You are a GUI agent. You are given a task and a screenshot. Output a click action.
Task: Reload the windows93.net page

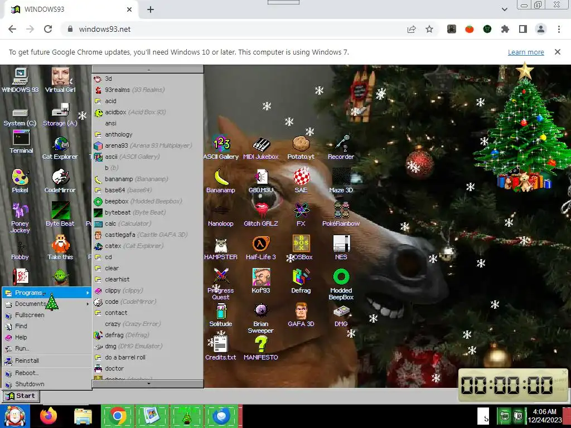pos(48,29)
